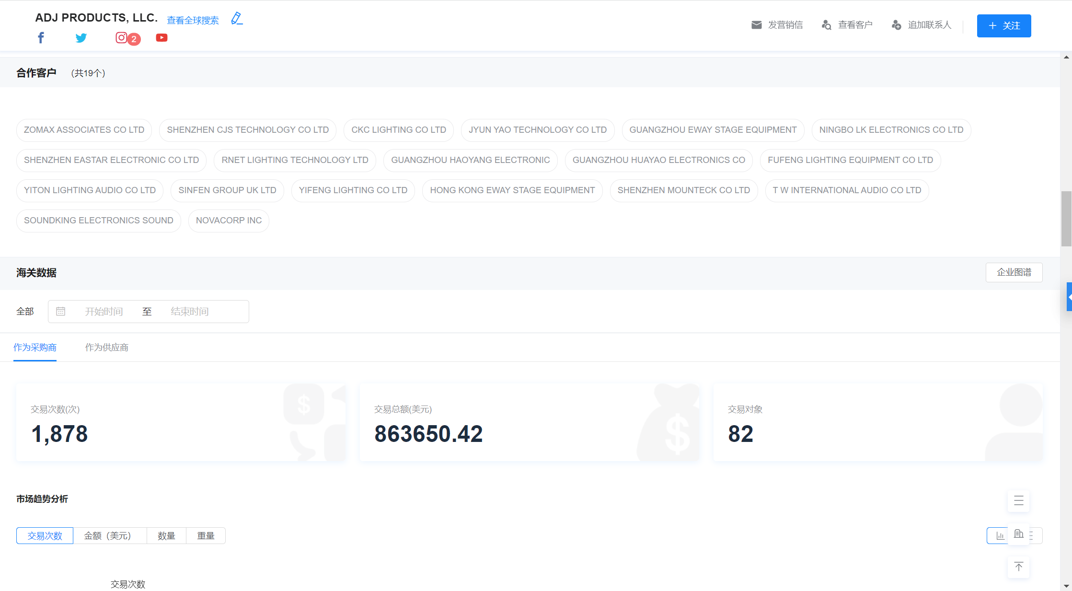The width and height of the screenshot is (1072, 591).
Task: Click the （共19个）customer count text
Action: tap(88, 73)
